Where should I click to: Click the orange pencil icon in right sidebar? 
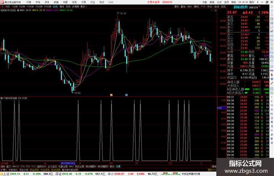272,83
